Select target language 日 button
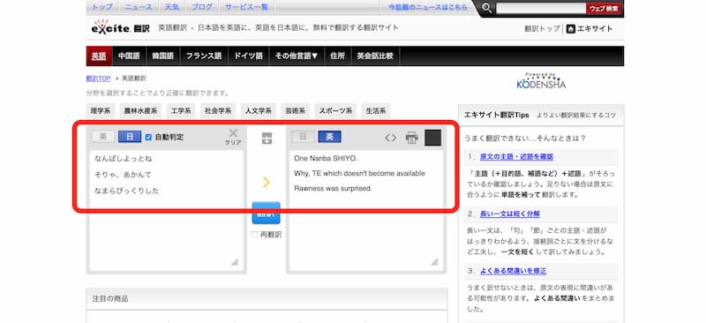Screen dimensions: 706x323 pyautogui.click(x=303, y=137)
